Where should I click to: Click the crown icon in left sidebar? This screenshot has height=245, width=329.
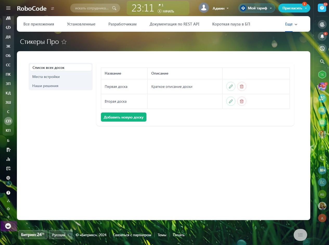tap(8, 226)
